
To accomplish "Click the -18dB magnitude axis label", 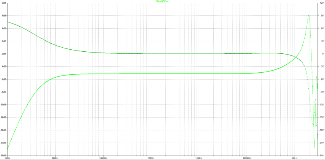I will 3,156.
